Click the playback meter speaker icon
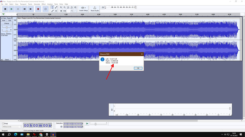245x137 pixels. pyautogui.click(x=103, y=7)
